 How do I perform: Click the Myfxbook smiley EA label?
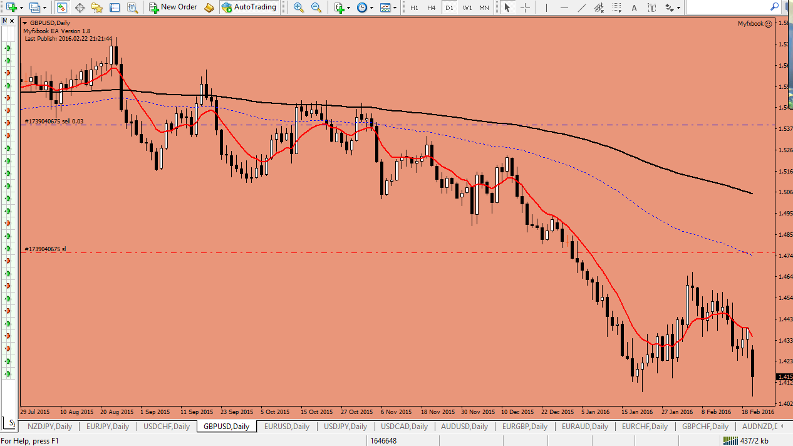[754, 23]
